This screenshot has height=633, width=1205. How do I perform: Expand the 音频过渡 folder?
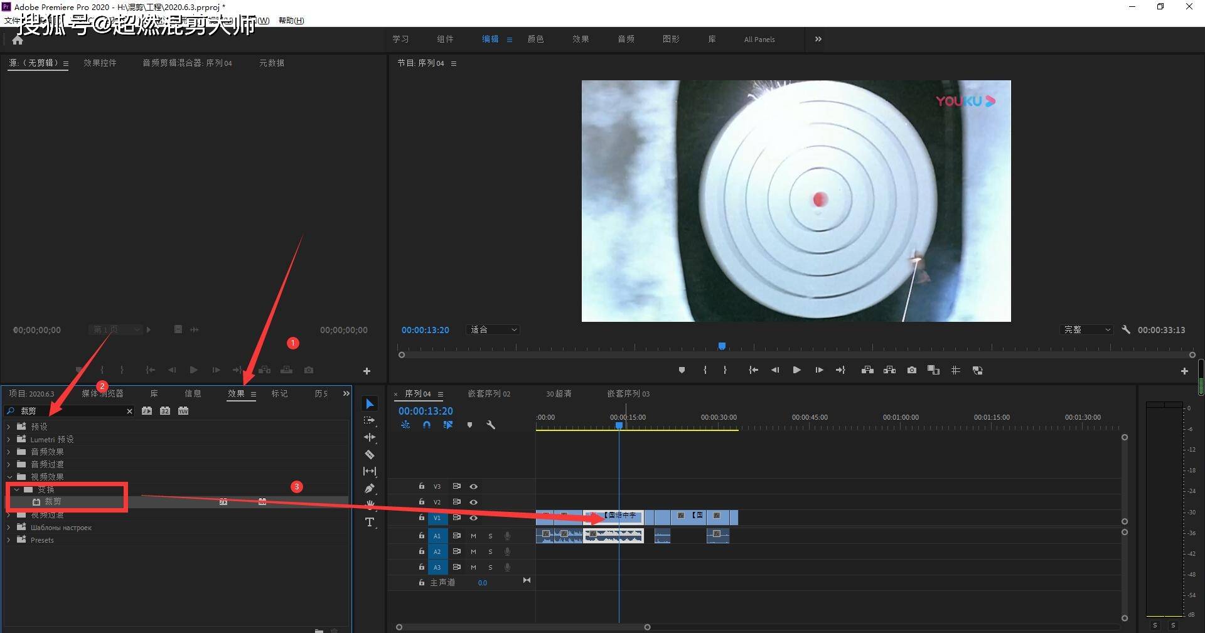click(x=9, y=464)
